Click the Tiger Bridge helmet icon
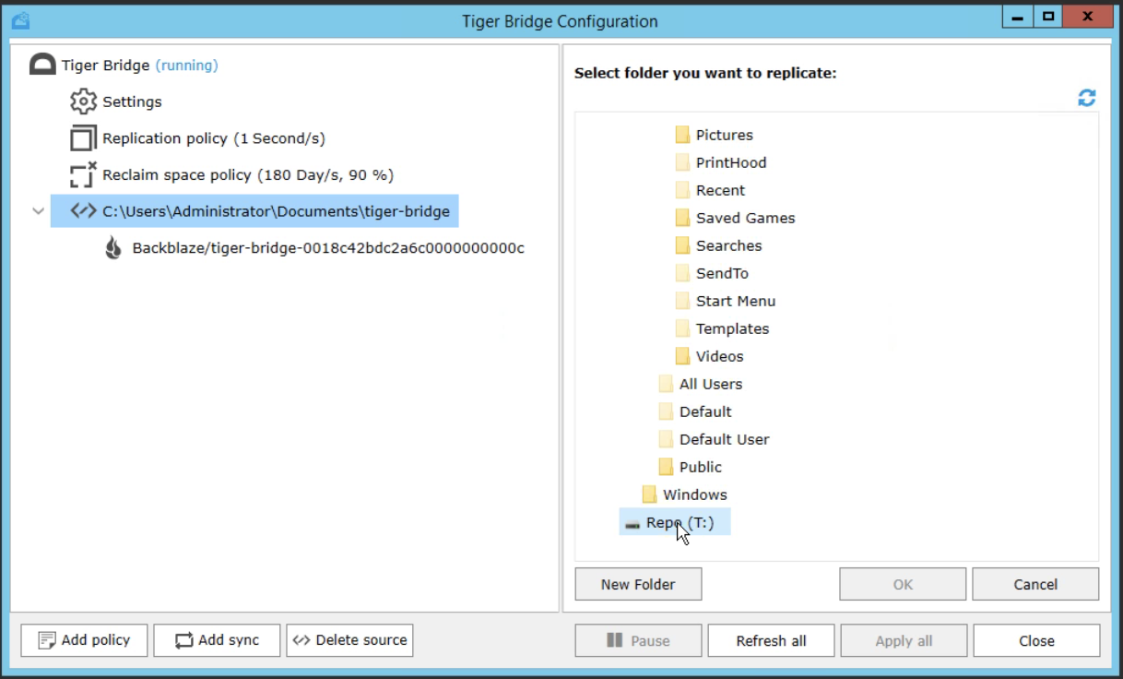 [x=42, y=66]
